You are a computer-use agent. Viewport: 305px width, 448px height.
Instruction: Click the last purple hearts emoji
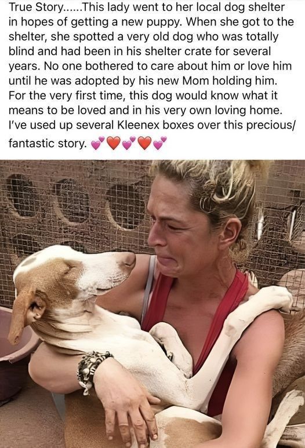[x=160, y=143]
